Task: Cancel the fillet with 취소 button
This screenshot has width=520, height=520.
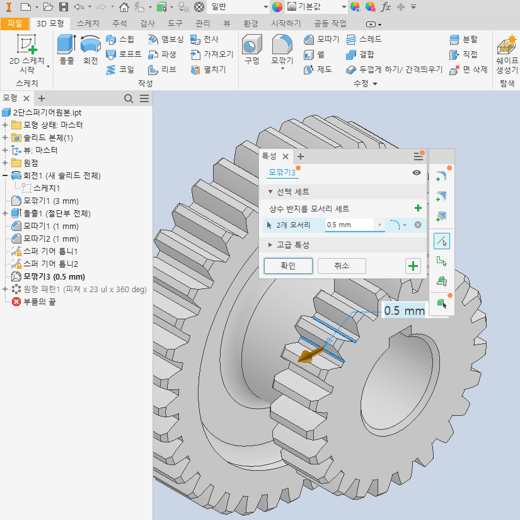Action: click(x=342, y=266)
